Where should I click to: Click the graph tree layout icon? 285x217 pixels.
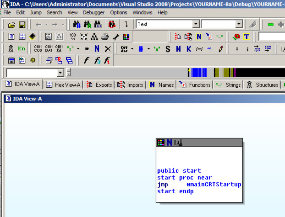tap(94, 37)
